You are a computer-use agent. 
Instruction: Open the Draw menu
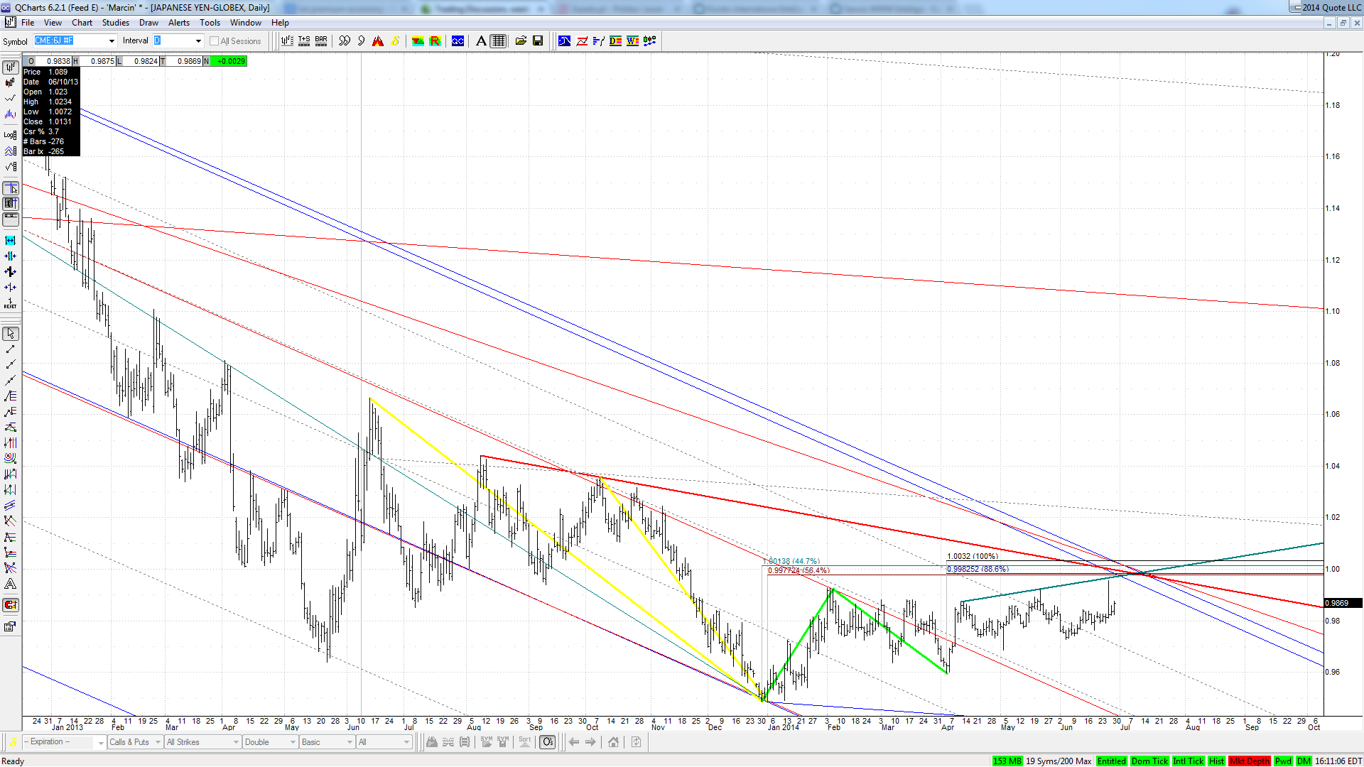pyautogui.click(x=148, y=23)
